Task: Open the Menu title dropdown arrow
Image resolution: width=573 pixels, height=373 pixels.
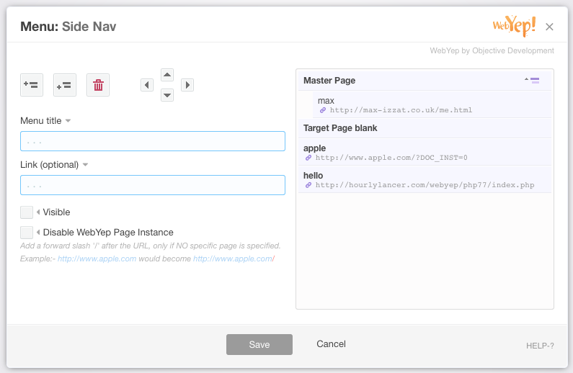Action: click(68, 121)
